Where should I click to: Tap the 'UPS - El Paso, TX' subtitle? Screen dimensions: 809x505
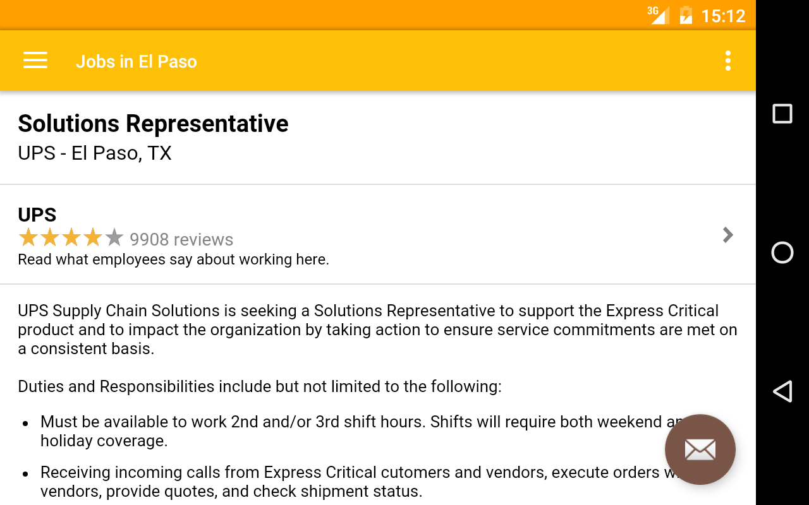(x=95, y=153)
